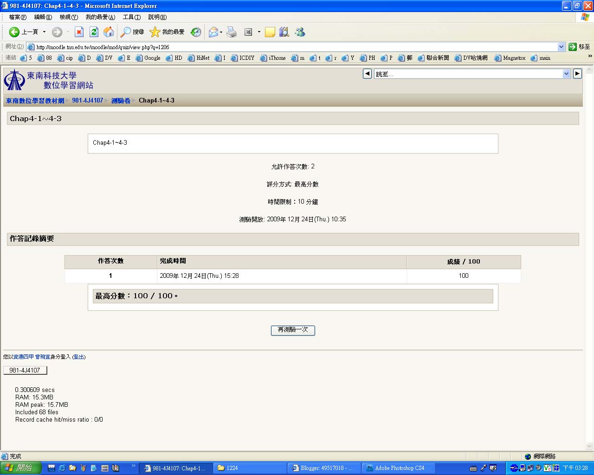
Task: Click the Print icon in toolbar
Action: point(232,32)
